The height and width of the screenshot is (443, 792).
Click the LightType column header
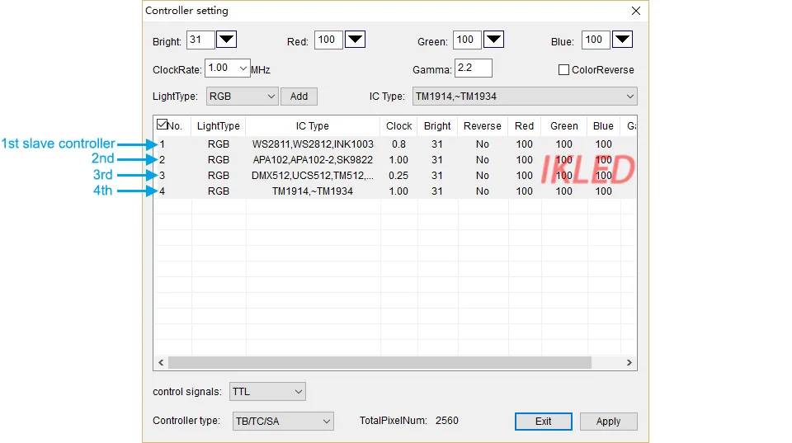click(x=218, y=125)
